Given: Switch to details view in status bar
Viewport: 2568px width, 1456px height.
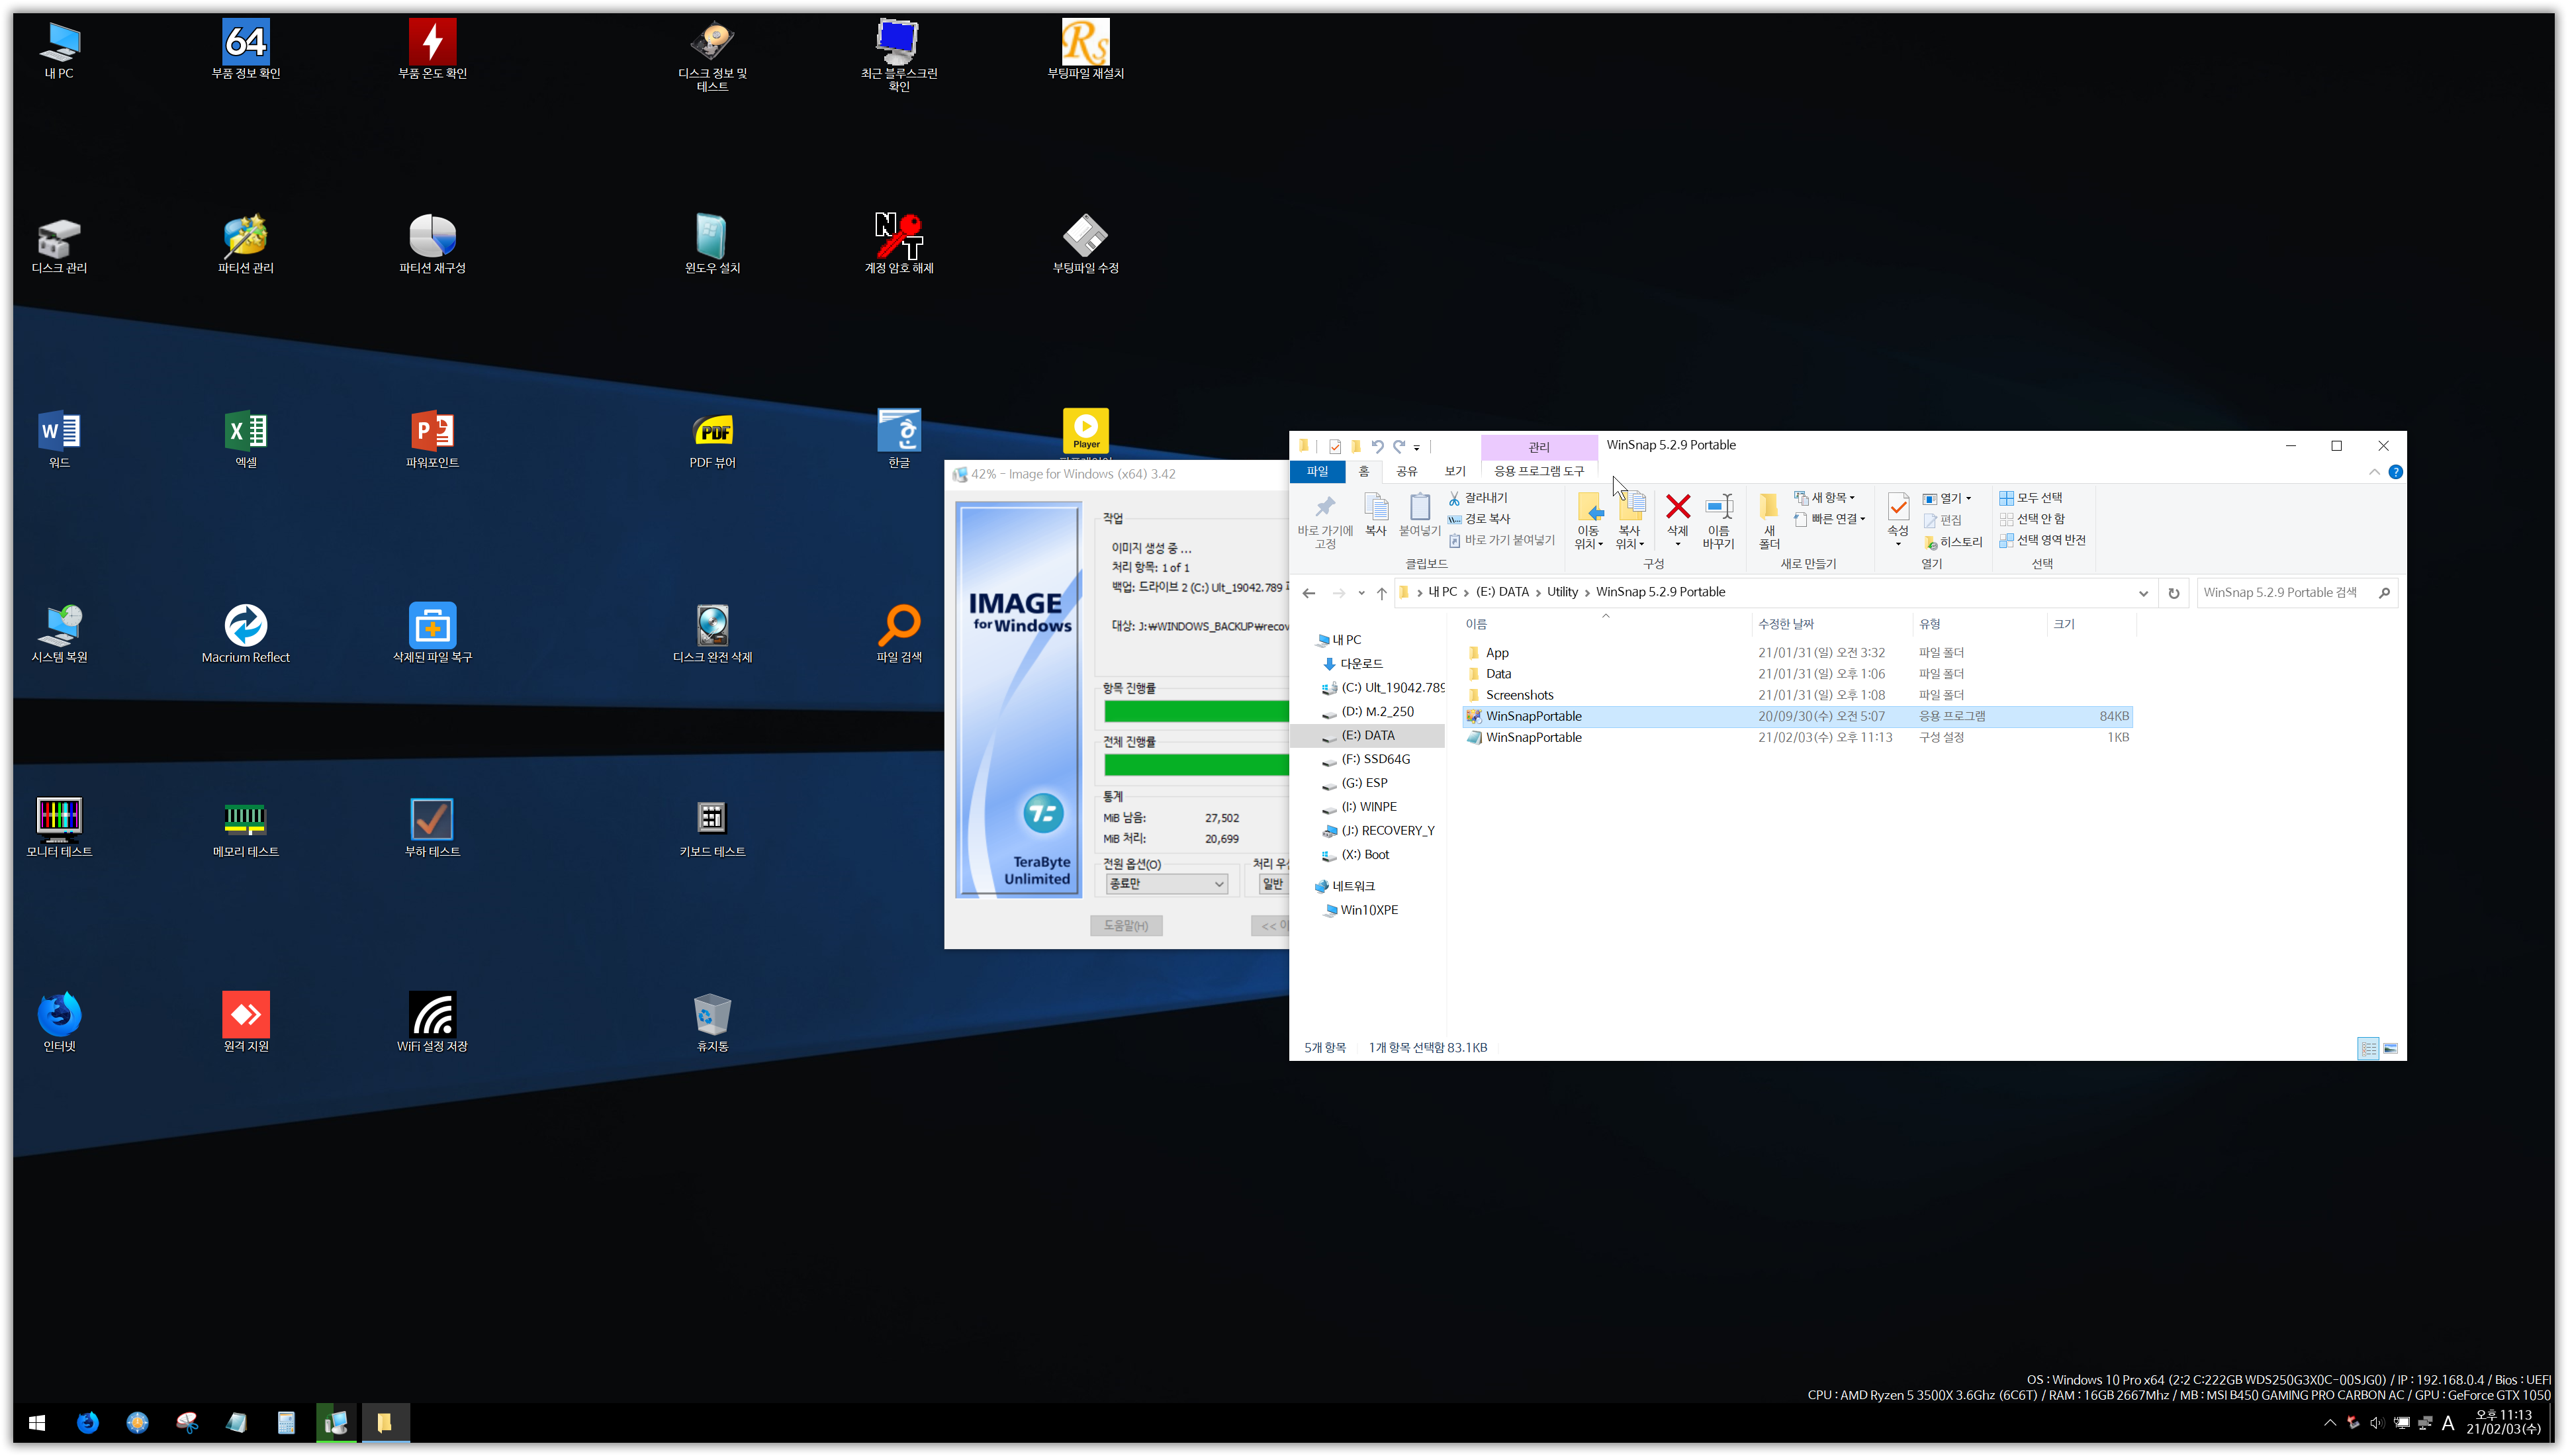Looking at the screenshot, I should [2367, 1048].
